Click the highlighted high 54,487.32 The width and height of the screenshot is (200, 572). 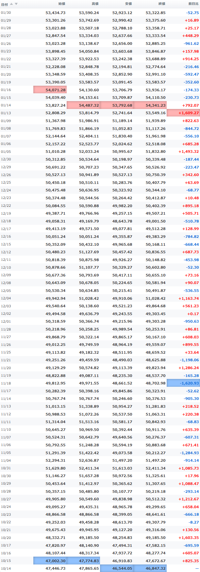pyautogui.click(x=83, y=105)
